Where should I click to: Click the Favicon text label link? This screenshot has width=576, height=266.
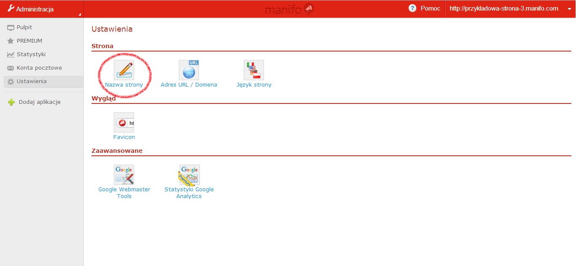point(124,137)
